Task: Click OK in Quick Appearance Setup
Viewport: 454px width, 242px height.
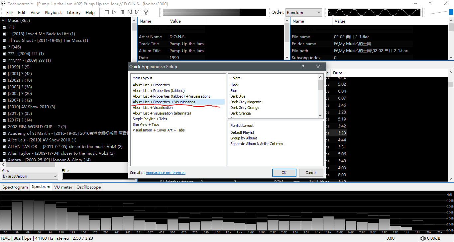Action: click(x=284, y=173)
